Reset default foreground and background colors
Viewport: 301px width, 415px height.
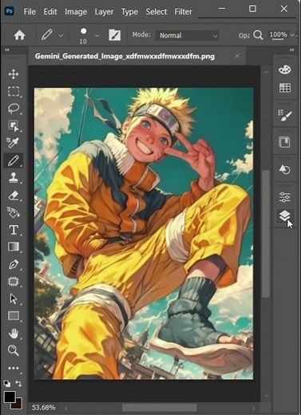click(x=6, y=384)
